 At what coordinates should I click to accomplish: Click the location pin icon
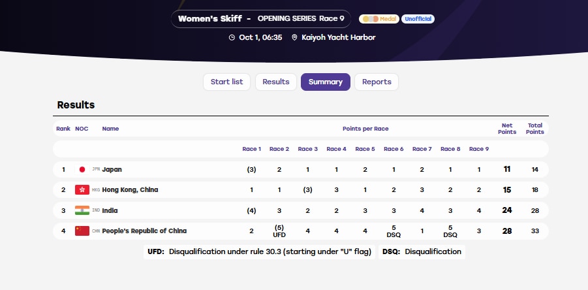(294, 37)
